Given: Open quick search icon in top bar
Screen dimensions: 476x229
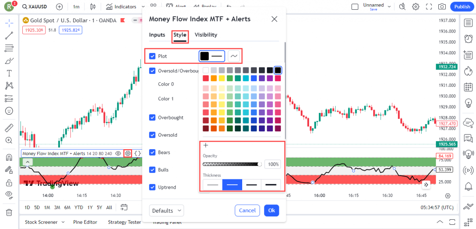Looking at the screenshot, I should pyautogui.click(x=402, y=7).
